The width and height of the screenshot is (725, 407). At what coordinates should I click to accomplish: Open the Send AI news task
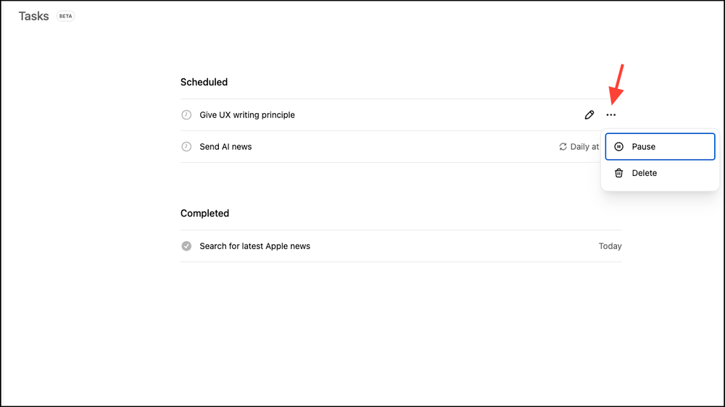(x=225, y=146)
